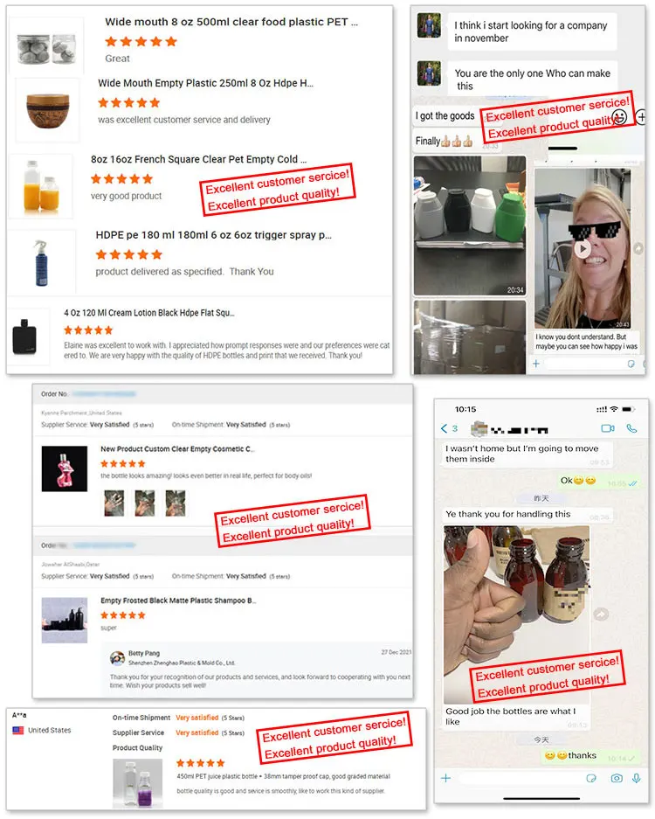The height and width of the screenshot is (819, 655).
Task: Tap the sticker icon in bottom chat input
Action: (x=591, y=778)
